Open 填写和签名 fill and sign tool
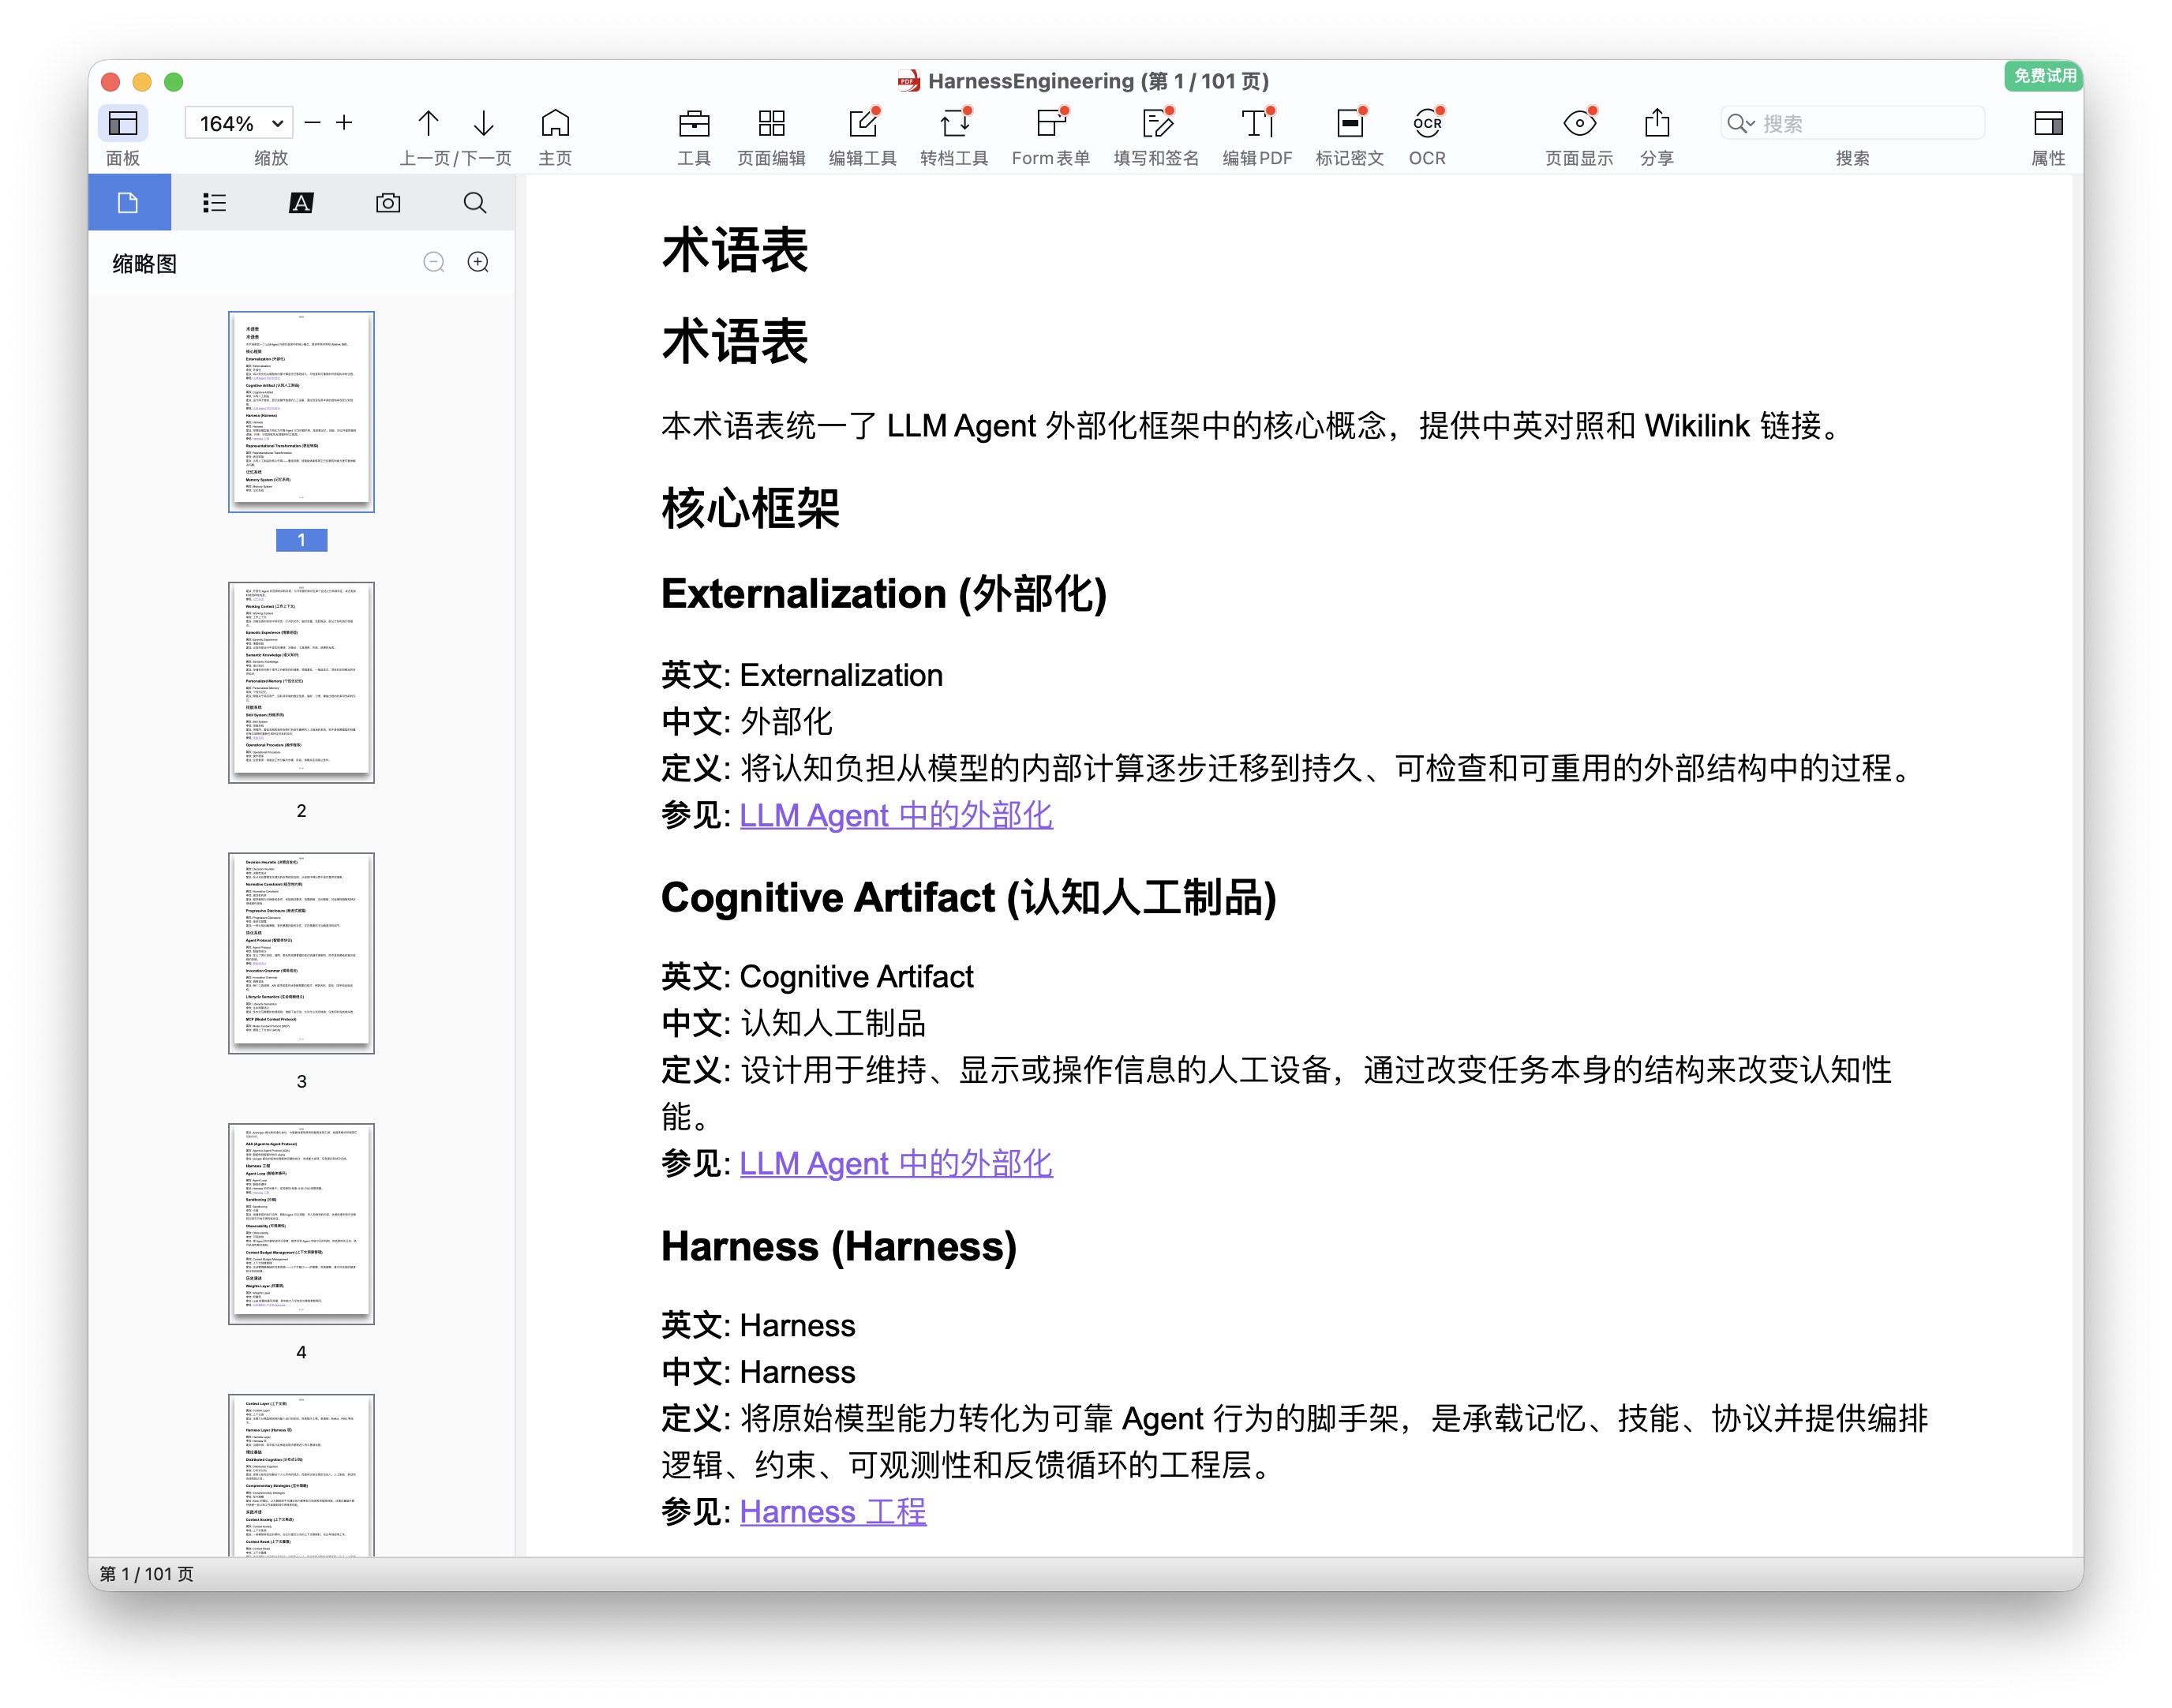This screenshot has height=1708, width=2172. tap(1156, 124)
